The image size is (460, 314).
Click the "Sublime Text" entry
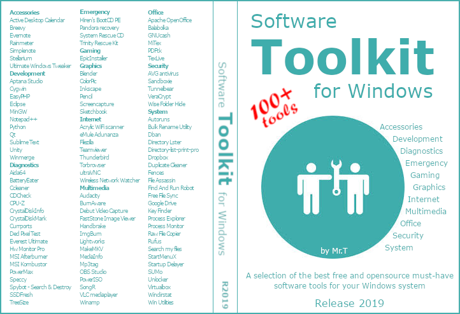(24, 142)
